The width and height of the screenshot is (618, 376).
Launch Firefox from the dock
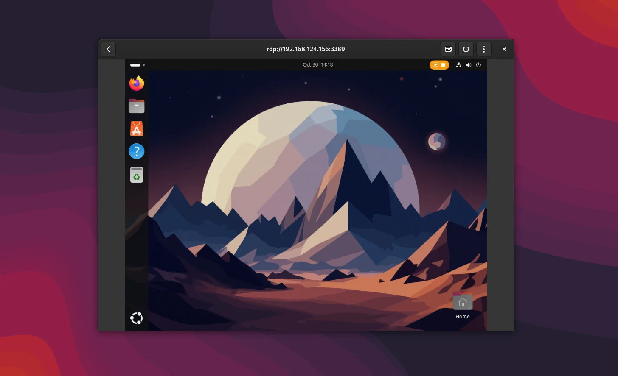(x=136, y=83)
